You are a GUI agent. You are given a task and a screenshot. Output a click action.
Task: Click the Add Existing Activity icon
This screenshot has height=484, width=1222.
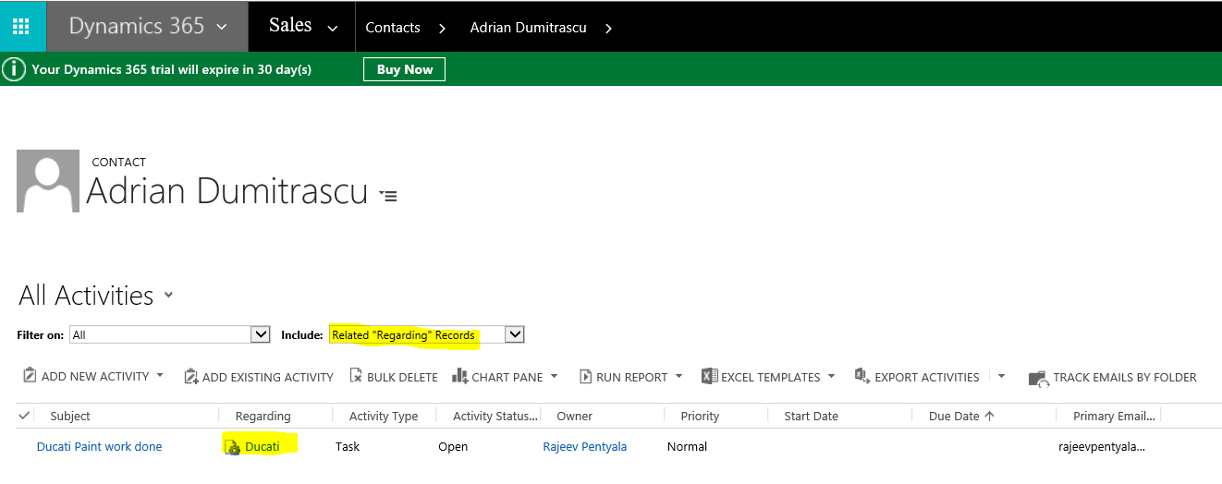coord(191,376)
